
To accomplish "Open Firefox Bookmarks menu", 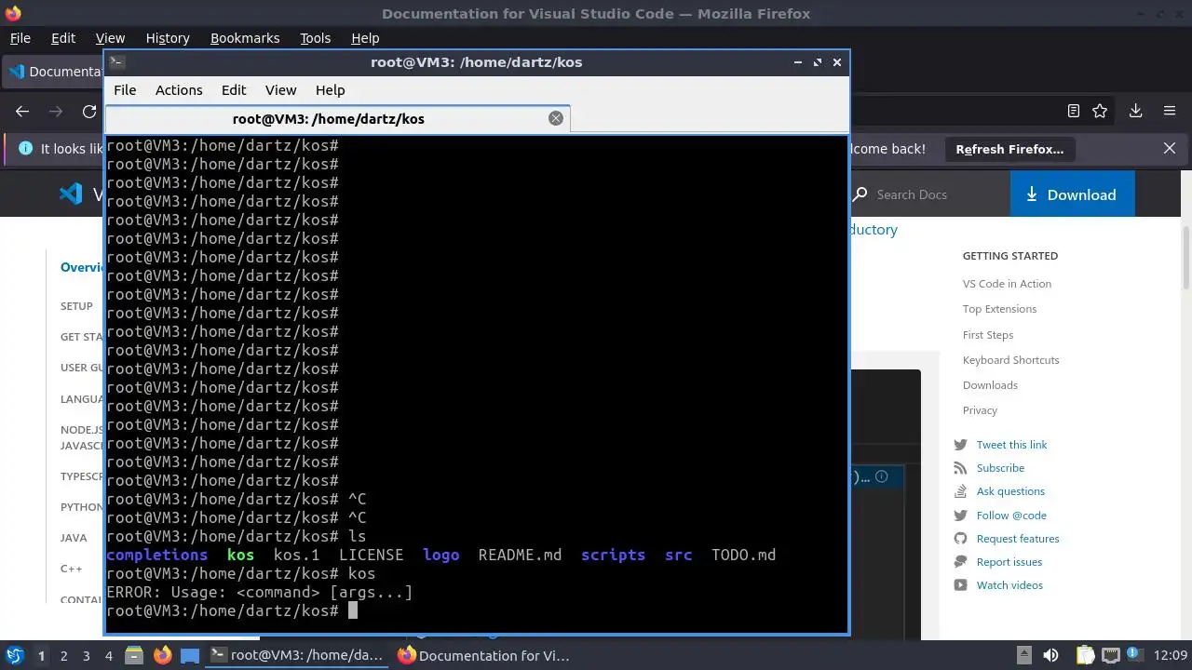I will [245, 38].
